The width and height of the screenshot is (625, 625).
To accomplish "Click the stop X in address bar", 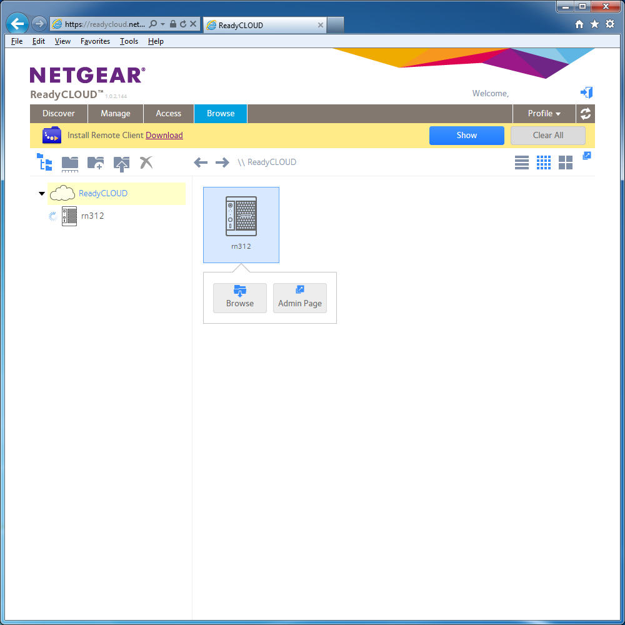I will tap(193, 24).
